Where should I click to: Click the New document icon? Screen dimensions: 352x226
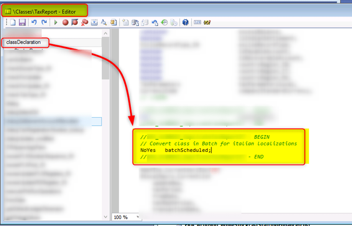click(x=13, y=22)
